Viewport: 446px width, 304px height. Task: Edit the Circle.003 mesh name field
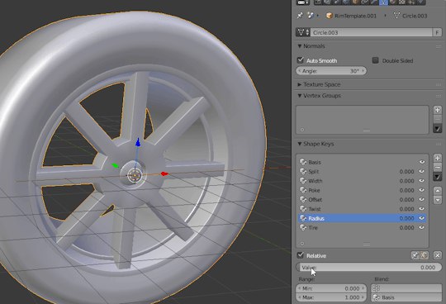[x=371, y=32]
